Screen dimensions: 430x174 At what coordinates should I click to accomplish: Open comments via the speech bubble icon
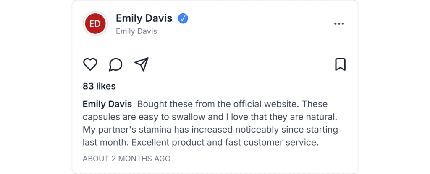point(115,64)
